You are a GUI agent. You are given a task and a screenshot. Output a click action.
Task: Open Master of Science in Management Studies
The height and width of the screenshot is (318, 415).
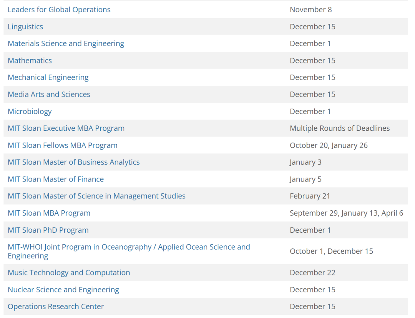[x=96, y=196]
